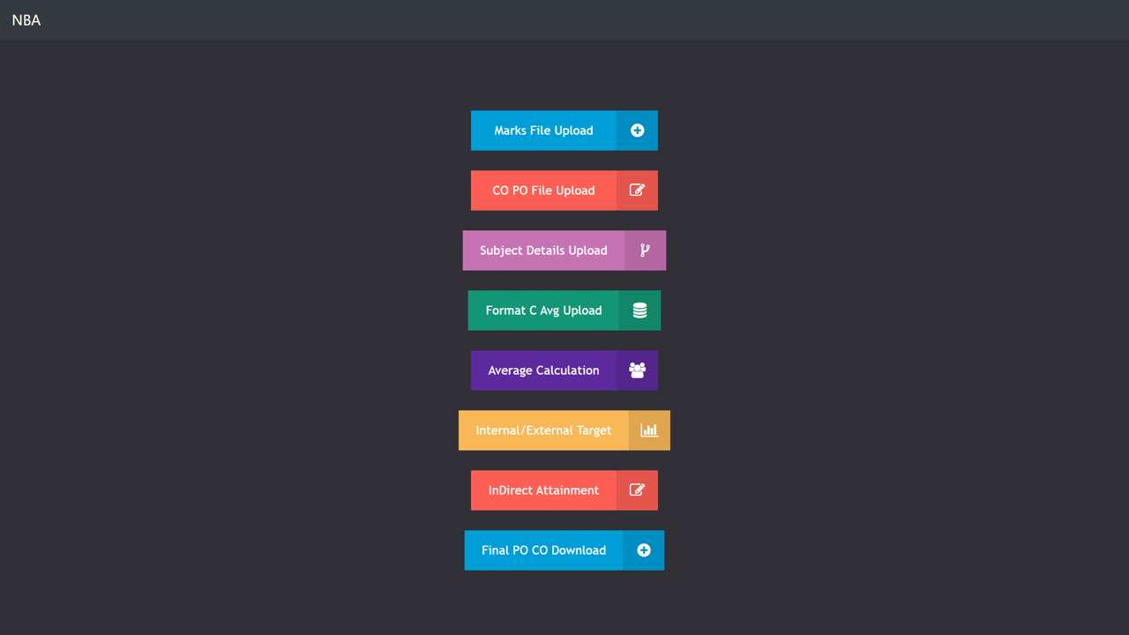Viewport: 1129px width, 635px height.
Task: Click the database stack icon on Format C Avg Upload
Action: click(639, 310)
